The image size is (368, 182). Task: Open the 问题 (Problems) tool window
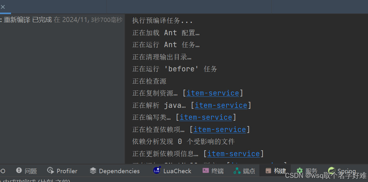[30, 171]
